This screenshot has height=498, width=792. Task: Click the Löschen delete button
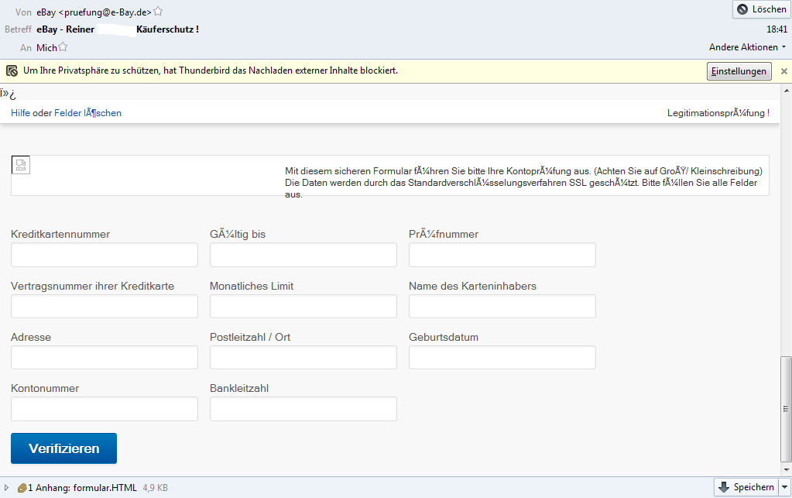762,9
